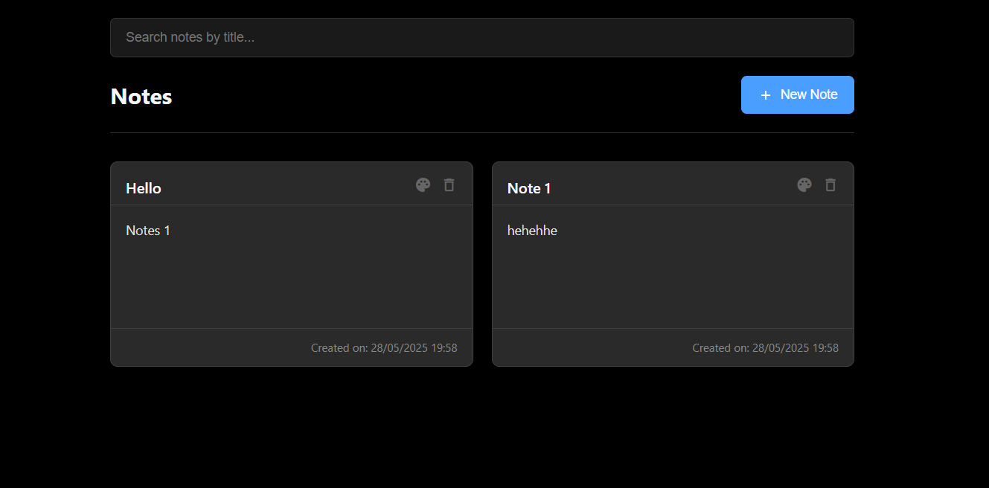Click the Hello note title
The width and height of the screenshot is (989, 488).
pos(144,188)
